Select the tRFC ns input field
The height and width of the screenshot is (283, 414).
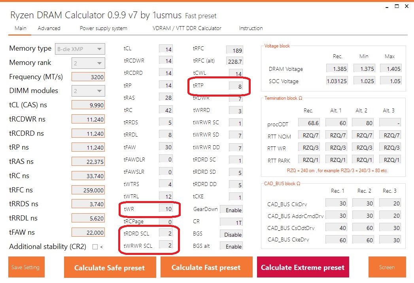[88, 190]
